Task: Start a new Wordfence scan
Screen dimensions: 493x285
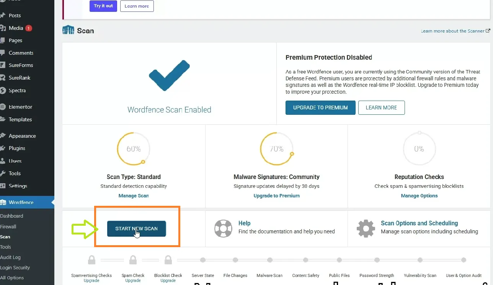Action: pyautogui.click(x=136, y=229)
